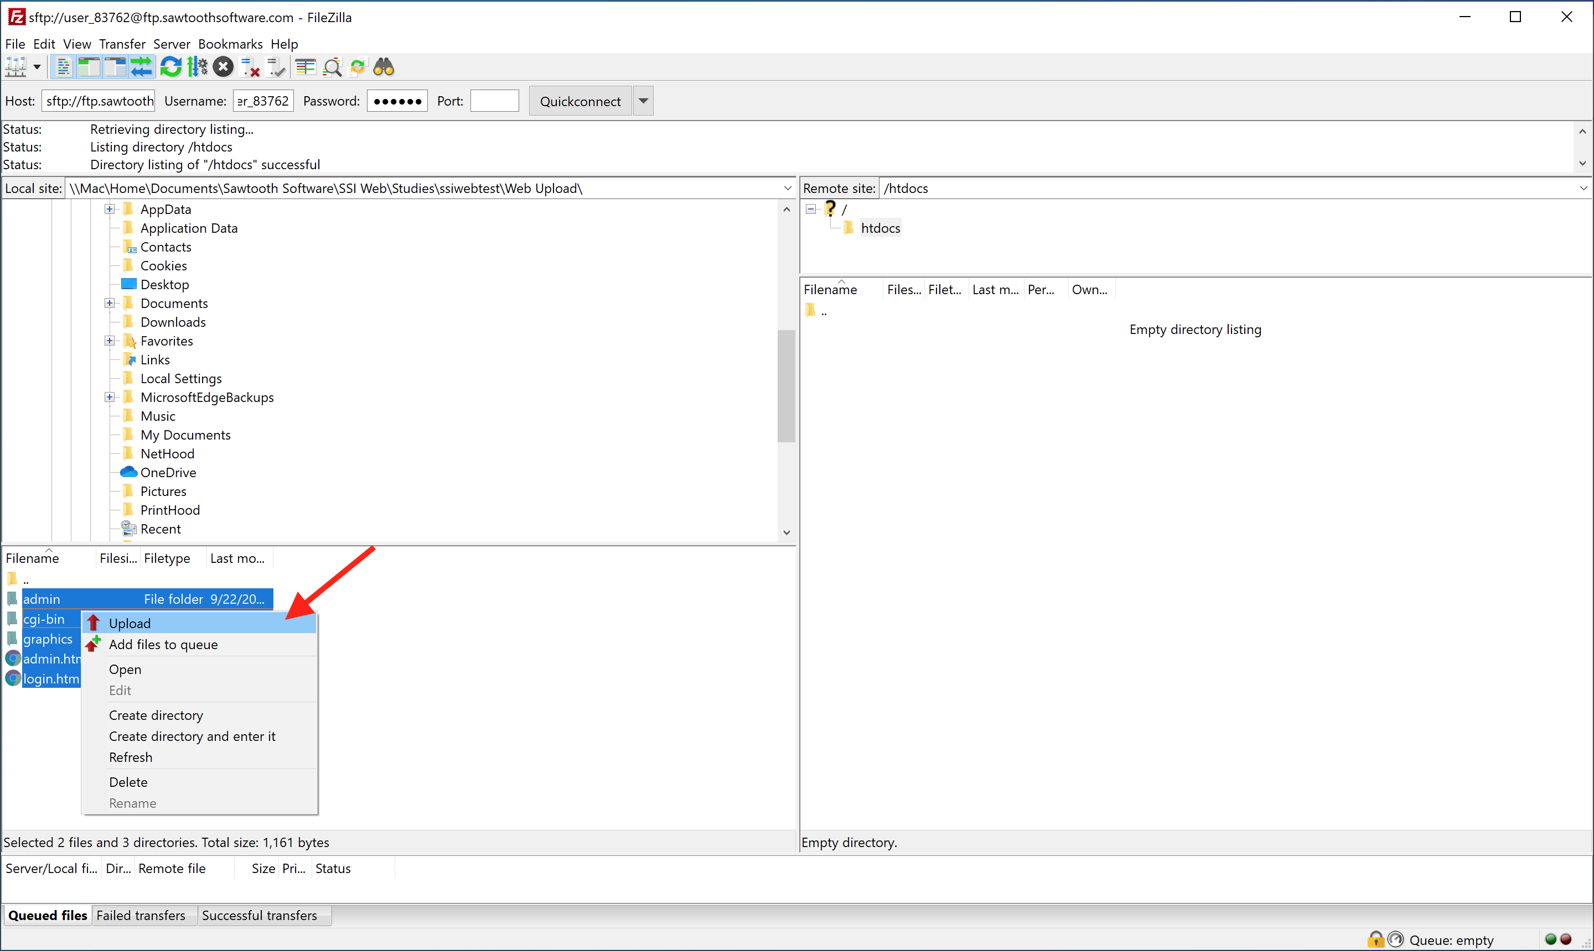Focus the Password input field
This screenshot has width=1594, height=951.
pyautogui.click(x=397, y=101)
